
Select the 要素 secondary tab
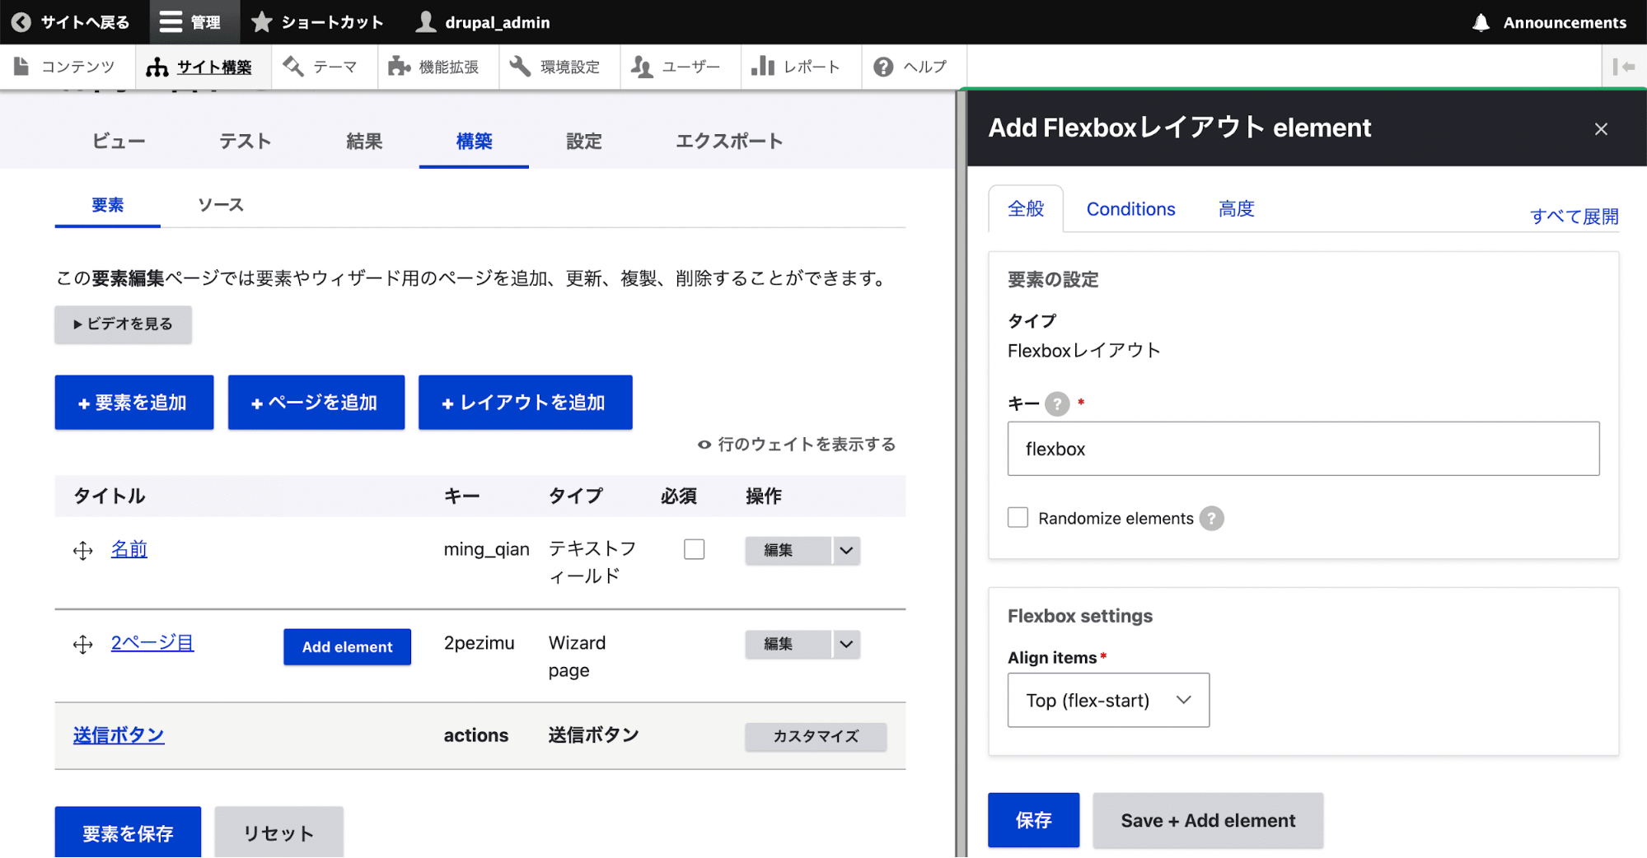(108, 205)
